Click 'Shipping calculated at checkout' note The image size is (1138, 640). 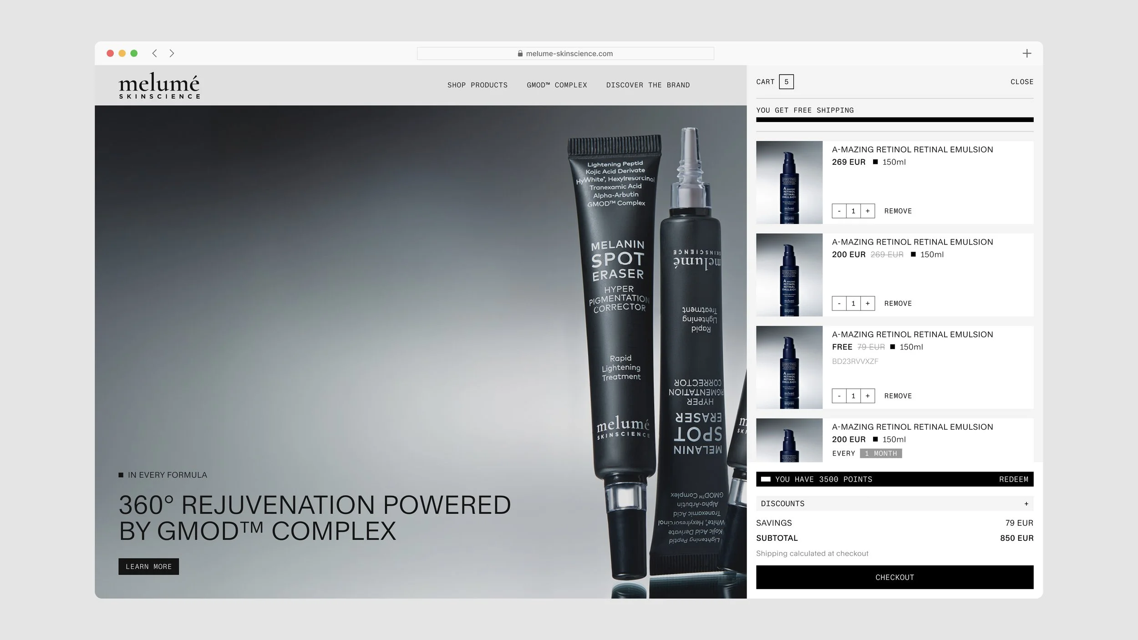point(812,554)
